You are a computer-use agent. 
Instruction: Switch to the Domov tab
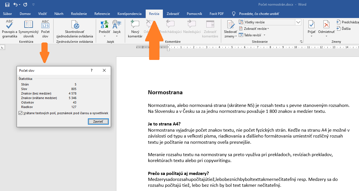click(x=25, y=14)
